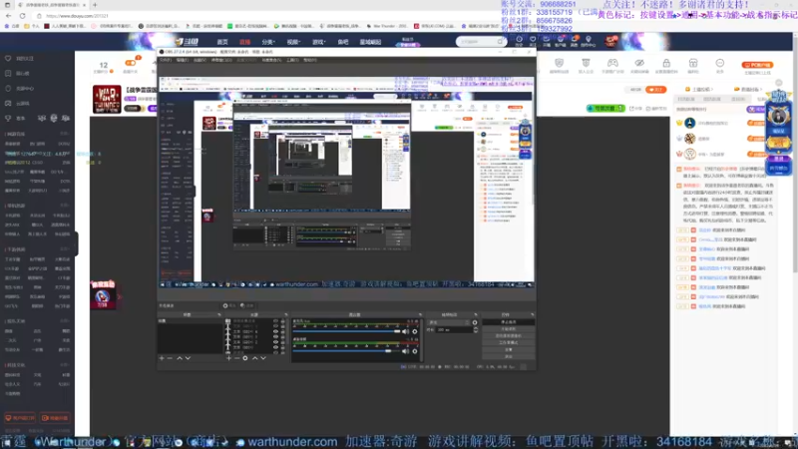Move scene down in OBS scenes panel

[188, 358]
